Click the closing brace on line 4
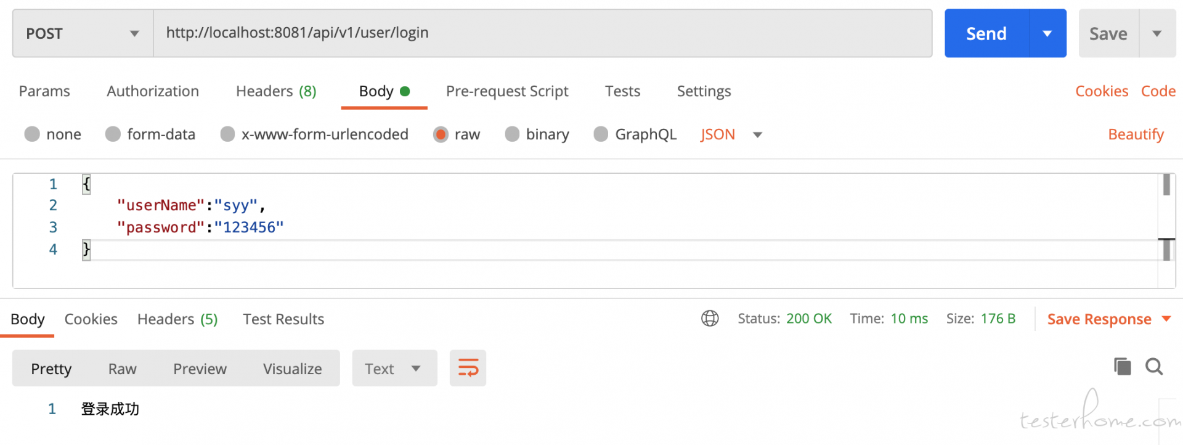This screenshot has height=445, width=1183. click(x=86, y=250)
